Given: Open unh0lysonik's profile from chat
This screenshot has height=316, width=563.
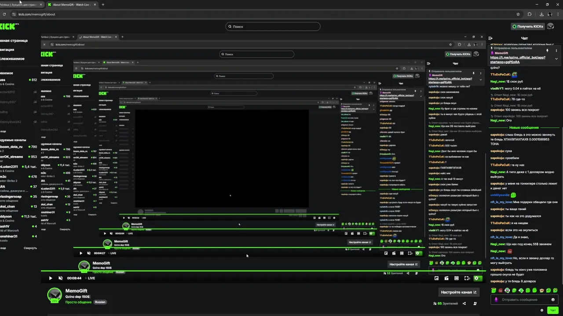Looking at the screenshot, I should tap(500, 195).
